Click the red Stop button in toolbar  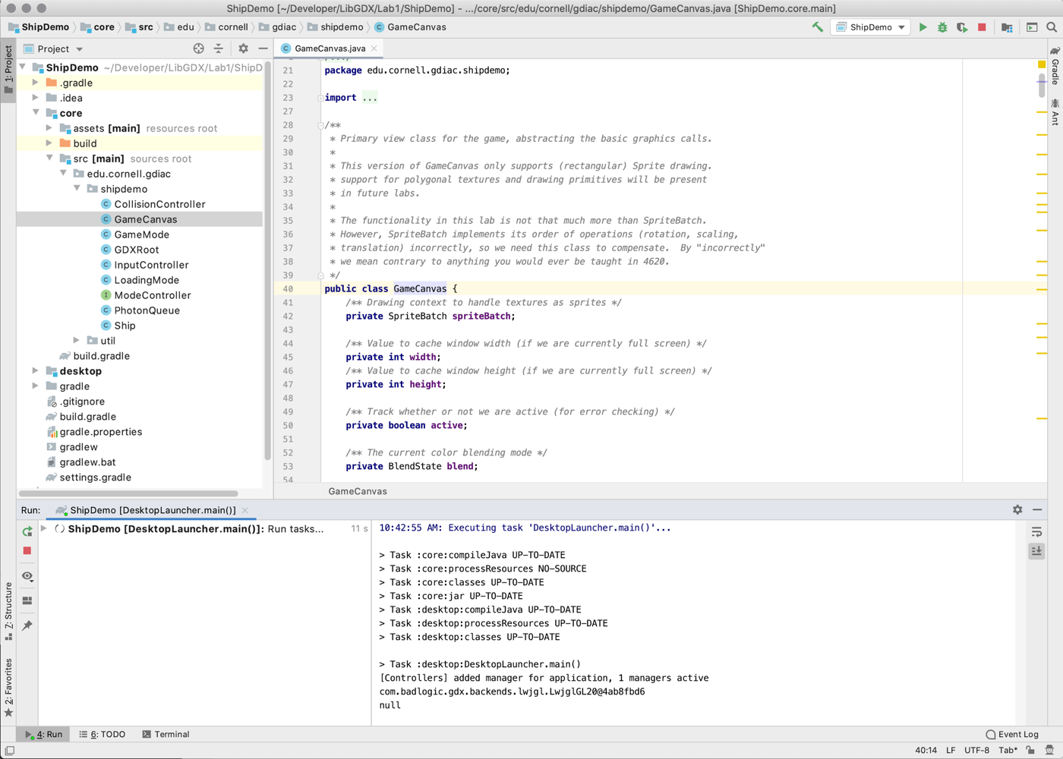[982, 27]
